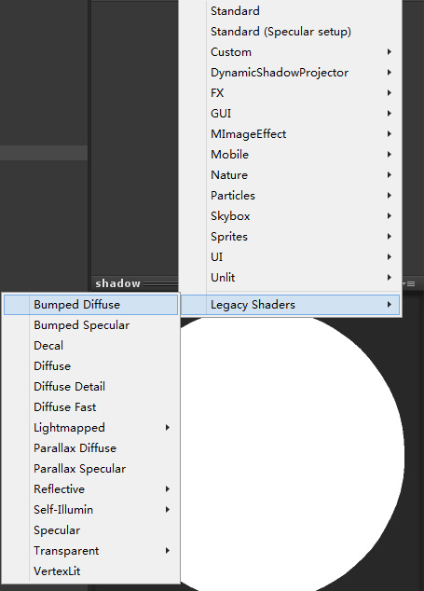The height and width of the screenshot is (591, 424).
Task: Open the Reflective submenu
Action: (90, 488)
